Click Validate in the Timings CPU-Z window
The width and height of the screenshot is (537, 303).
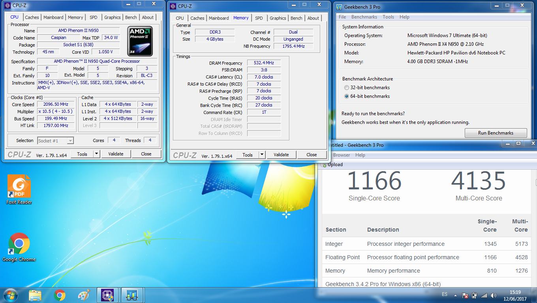coord(281,155)
